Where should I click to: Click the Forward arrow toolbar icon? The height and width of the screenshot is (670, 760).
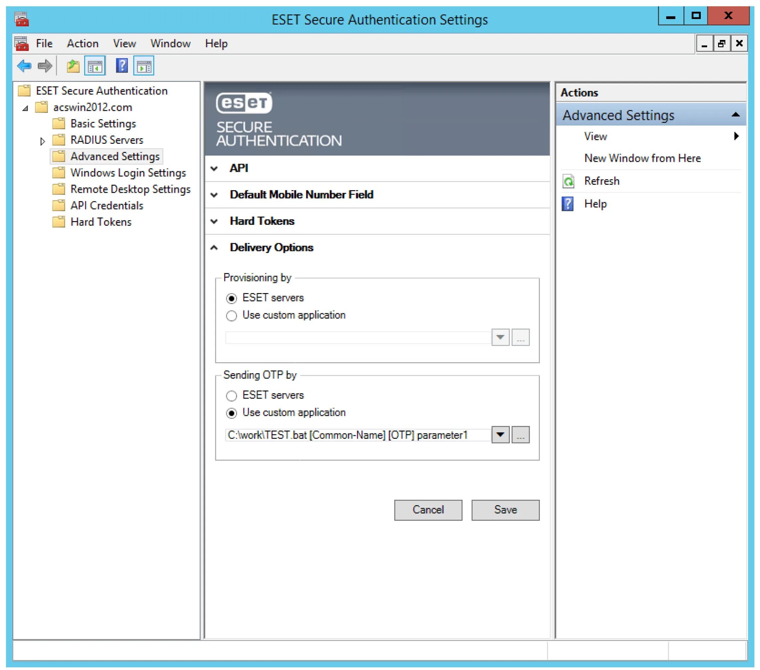(45, 66)
